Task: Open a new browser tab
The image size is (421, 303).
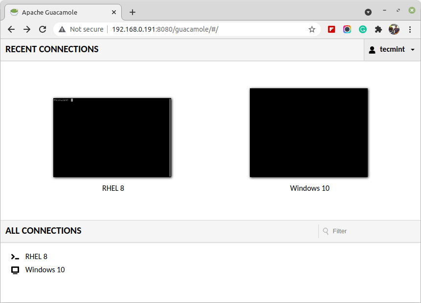Action: (133, 12)
